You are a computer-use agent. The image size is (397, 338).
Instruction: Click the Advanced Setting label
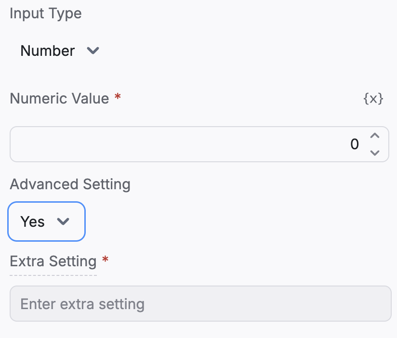tap(70, 184)
